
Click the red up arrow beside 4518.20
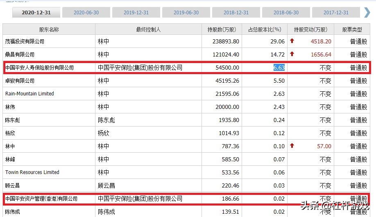click(x=292, y=41)
